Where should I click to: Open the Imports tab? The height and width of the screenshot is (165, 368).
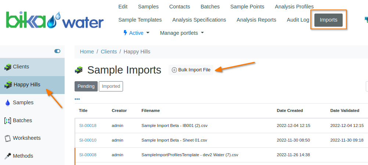pos(328,20)
